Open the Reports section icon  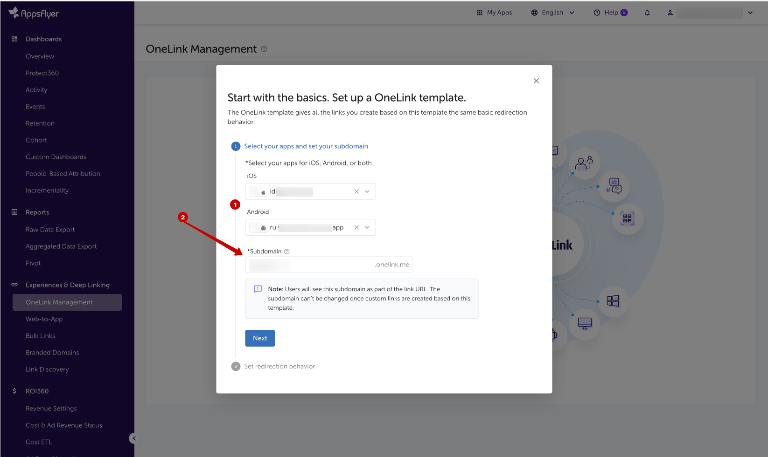click(x=14, y=212)
